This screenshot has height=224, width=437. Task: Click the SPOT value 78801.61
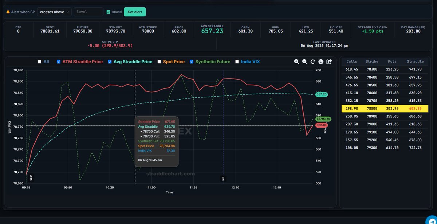pyautogui.click(x=50, y=31)
